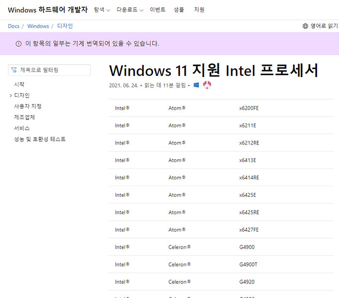
Task: Click the pink pixel contributor avatar
Action: (207, 85)
